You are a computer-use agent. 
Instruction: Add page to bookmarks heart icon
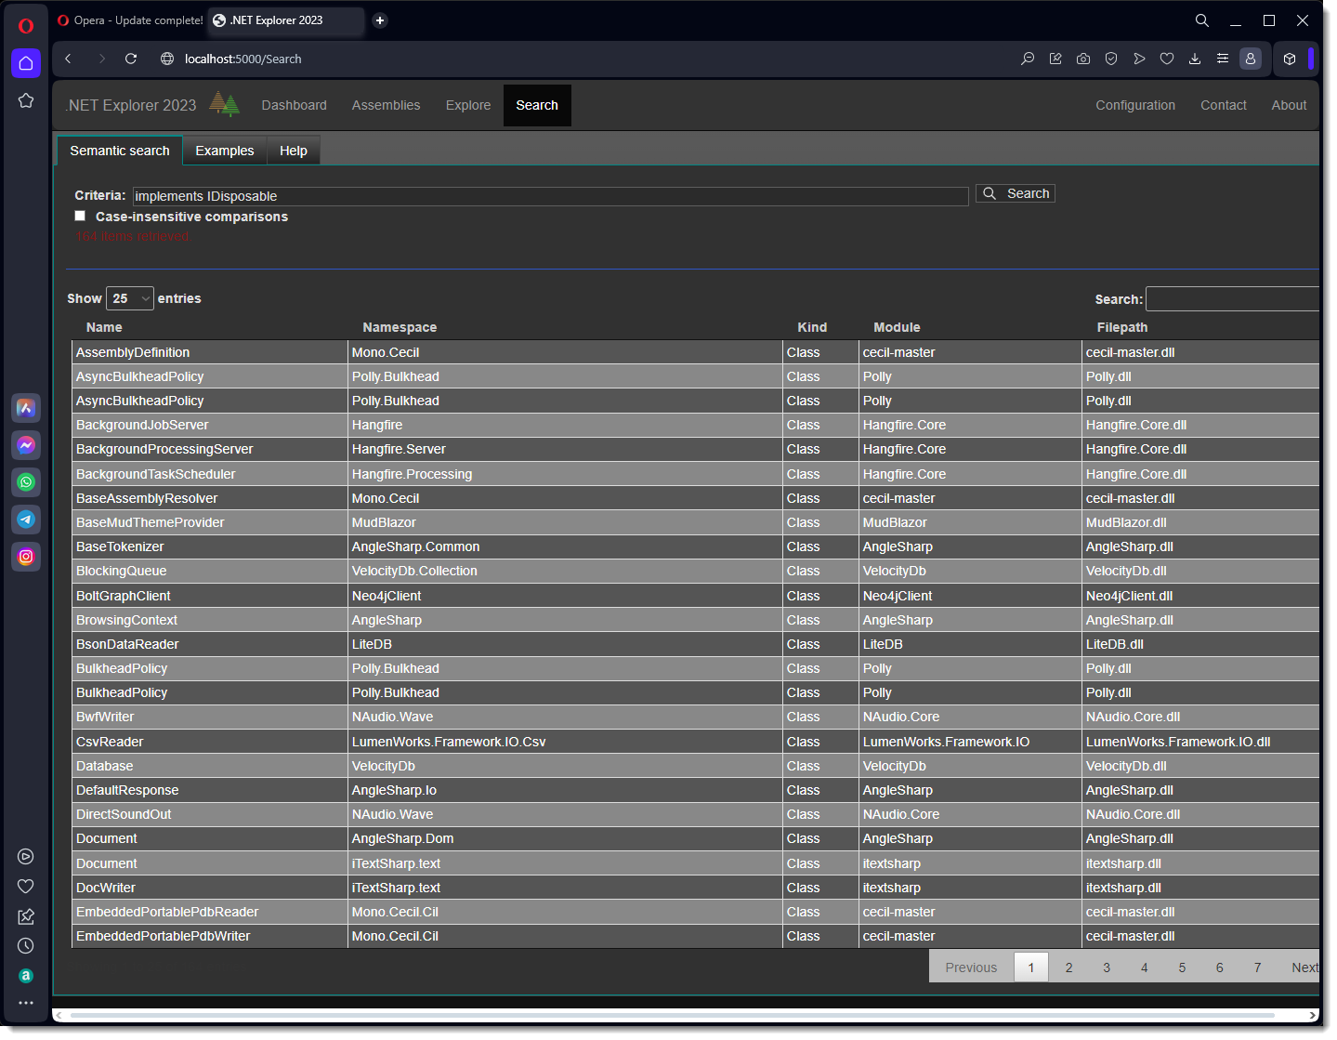point(1167,59)
